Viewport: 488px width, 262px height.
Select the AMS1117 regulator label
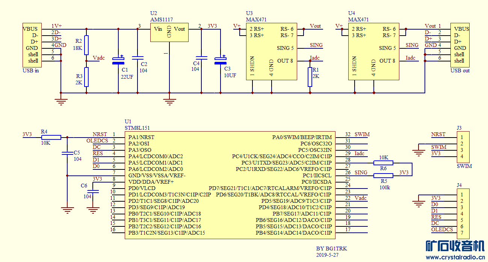[162, 19]
